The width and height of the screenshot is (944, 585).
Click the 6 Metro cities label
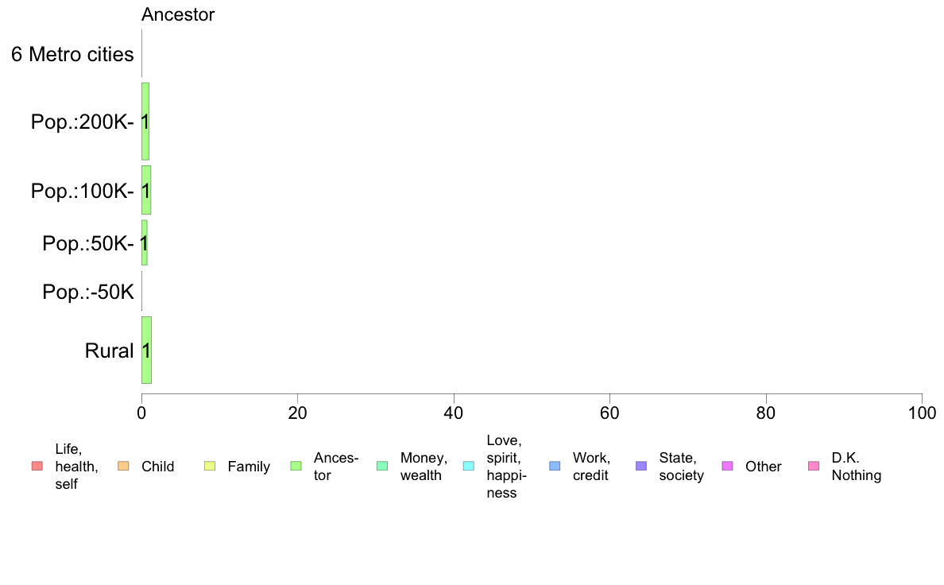click(72, 54)
